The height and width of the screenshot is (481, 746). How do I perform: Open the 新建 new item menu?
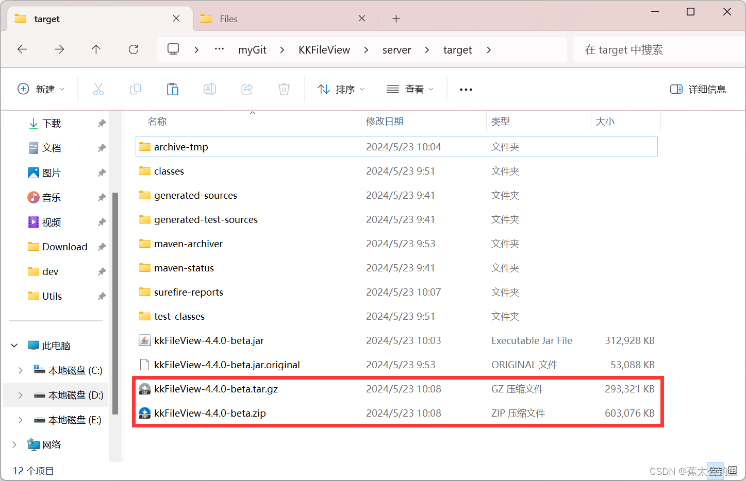41,89
